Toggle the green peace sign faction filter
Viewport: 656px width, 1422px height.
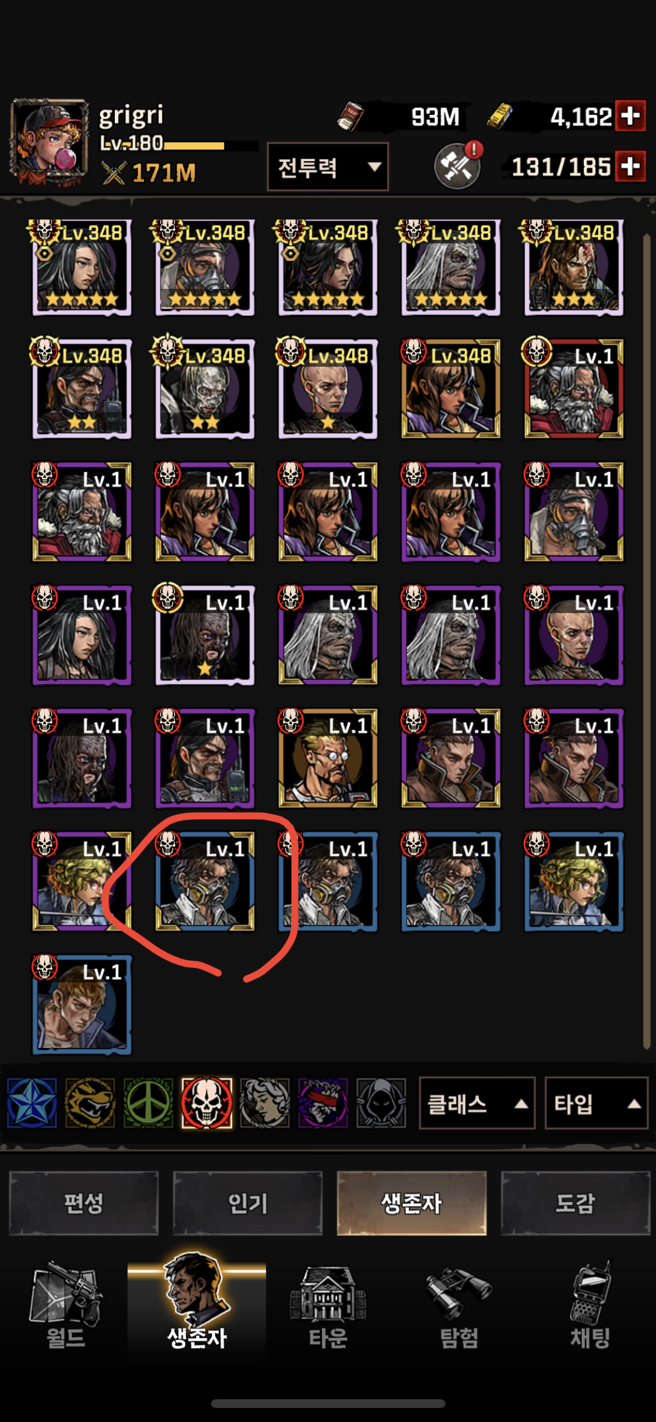148,1103
